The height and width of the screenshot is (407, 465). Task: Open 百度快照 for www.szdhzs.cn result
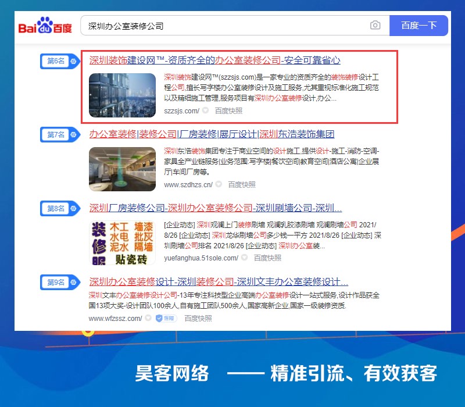[x=241, y=185]
